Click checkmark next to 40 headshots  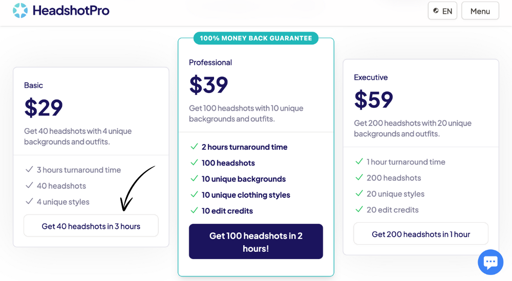(x=29, y=185)
